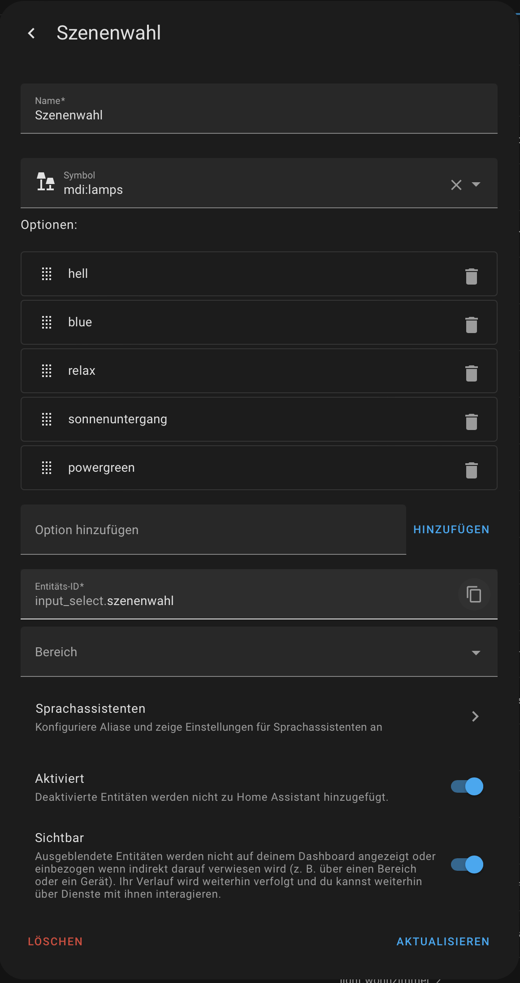The height and width of the screenshot is (983, 520).
Task: Copy the entity ID to clipboard
Action: click(473, 594)
